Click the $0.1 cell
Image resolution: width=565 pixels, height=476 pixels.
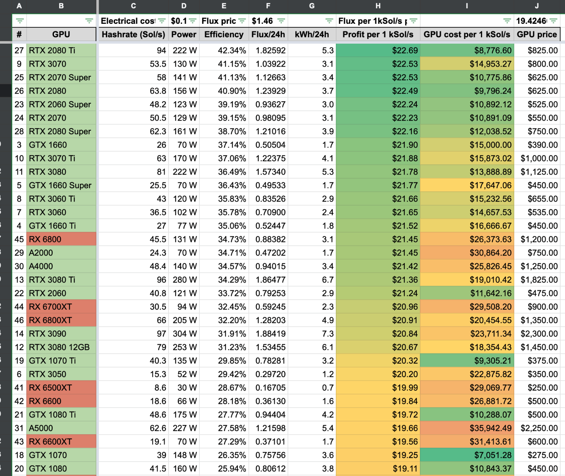pos(184,21)
